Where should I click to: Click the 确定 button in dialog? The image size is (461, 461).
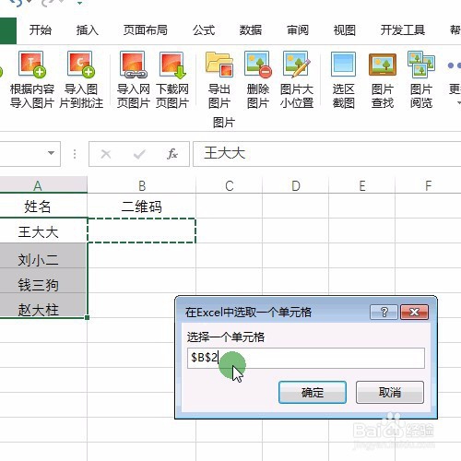click(x=313, y=392)
